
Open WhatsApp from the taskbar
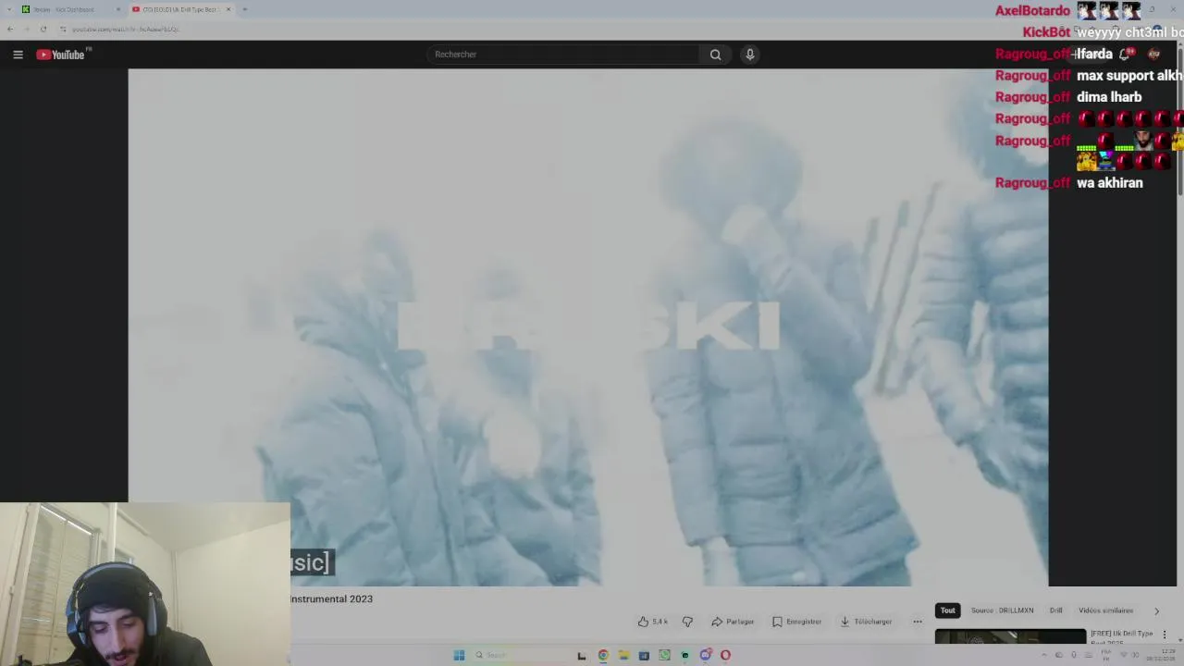664,655
